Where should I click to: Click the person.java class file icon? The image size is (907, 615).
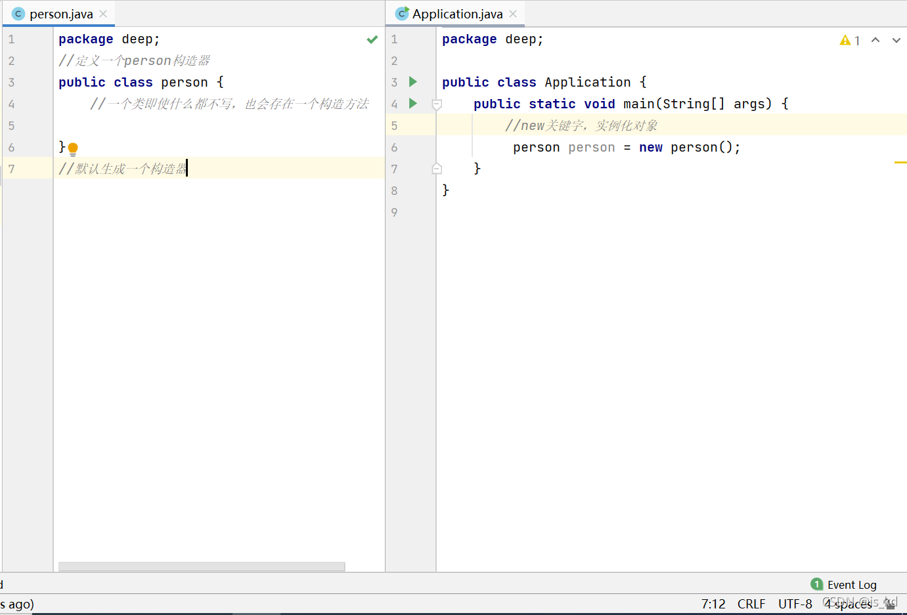click(x=18, y=14)
